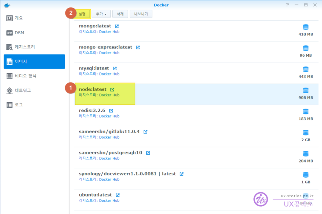The height and width of the screenshot is (214, 322).
Task: Click the redis:3.2.6 external link icon
Action: pyautogui.click(x=111, y=111)
